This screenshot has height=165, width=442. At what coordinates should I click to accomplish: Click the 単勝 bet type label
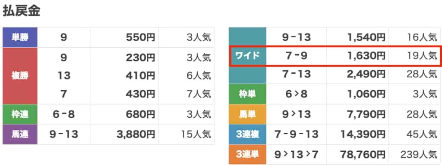tap(20, 37)
